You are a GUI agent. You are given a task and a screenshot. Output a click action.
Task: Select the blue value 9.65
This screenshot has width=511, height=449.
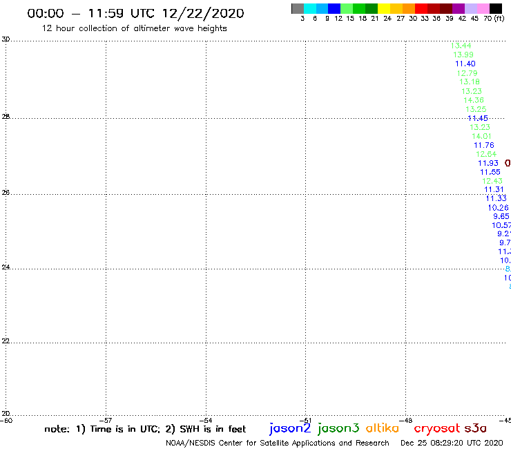click(x=501, y=216)
